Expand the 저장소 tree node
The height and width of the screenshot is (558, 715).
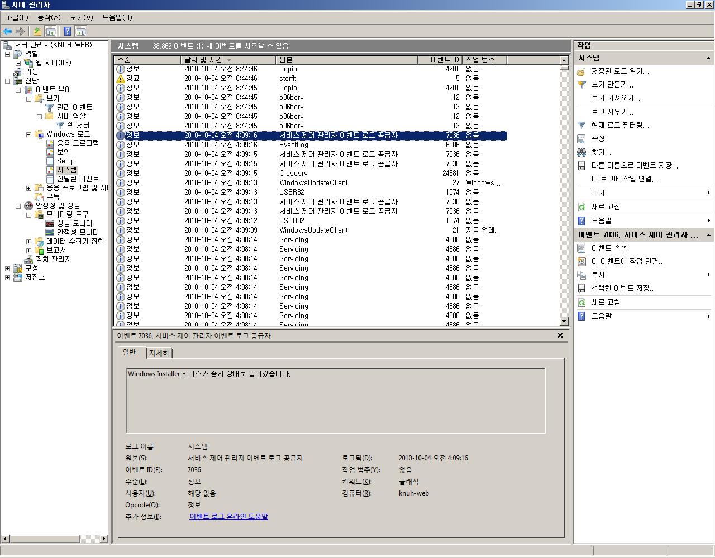pyautogui.click(x=7, y=277)
